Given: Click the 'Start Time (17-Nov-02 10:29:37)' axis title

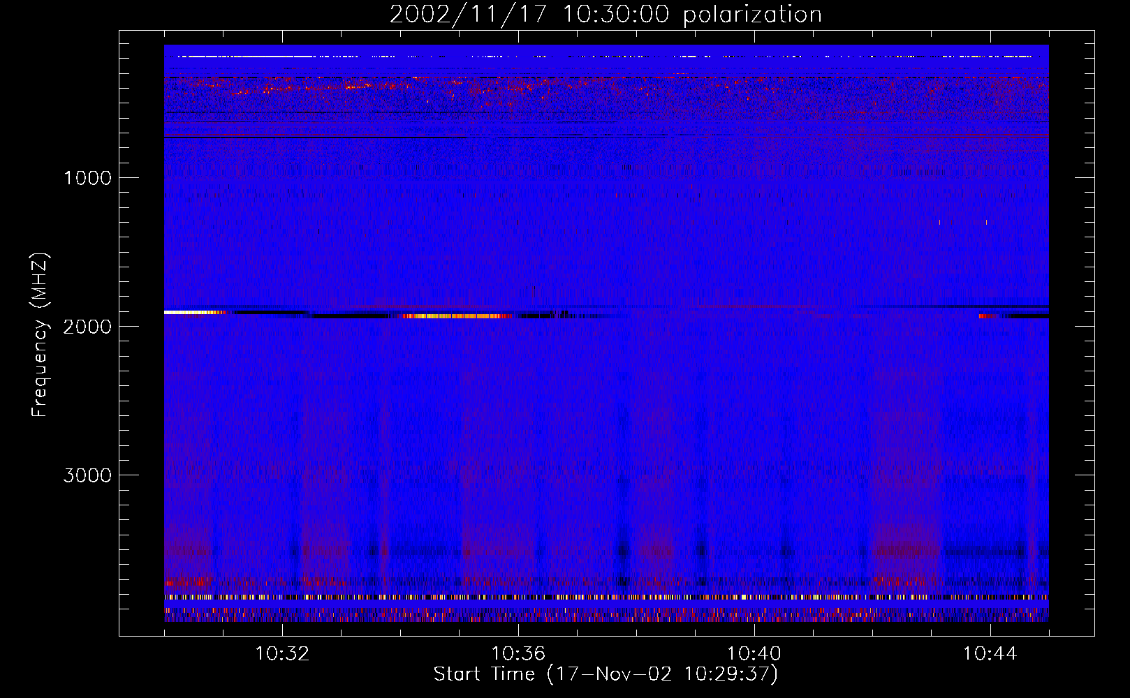Looking at the screenshot, I should [606, 674].
